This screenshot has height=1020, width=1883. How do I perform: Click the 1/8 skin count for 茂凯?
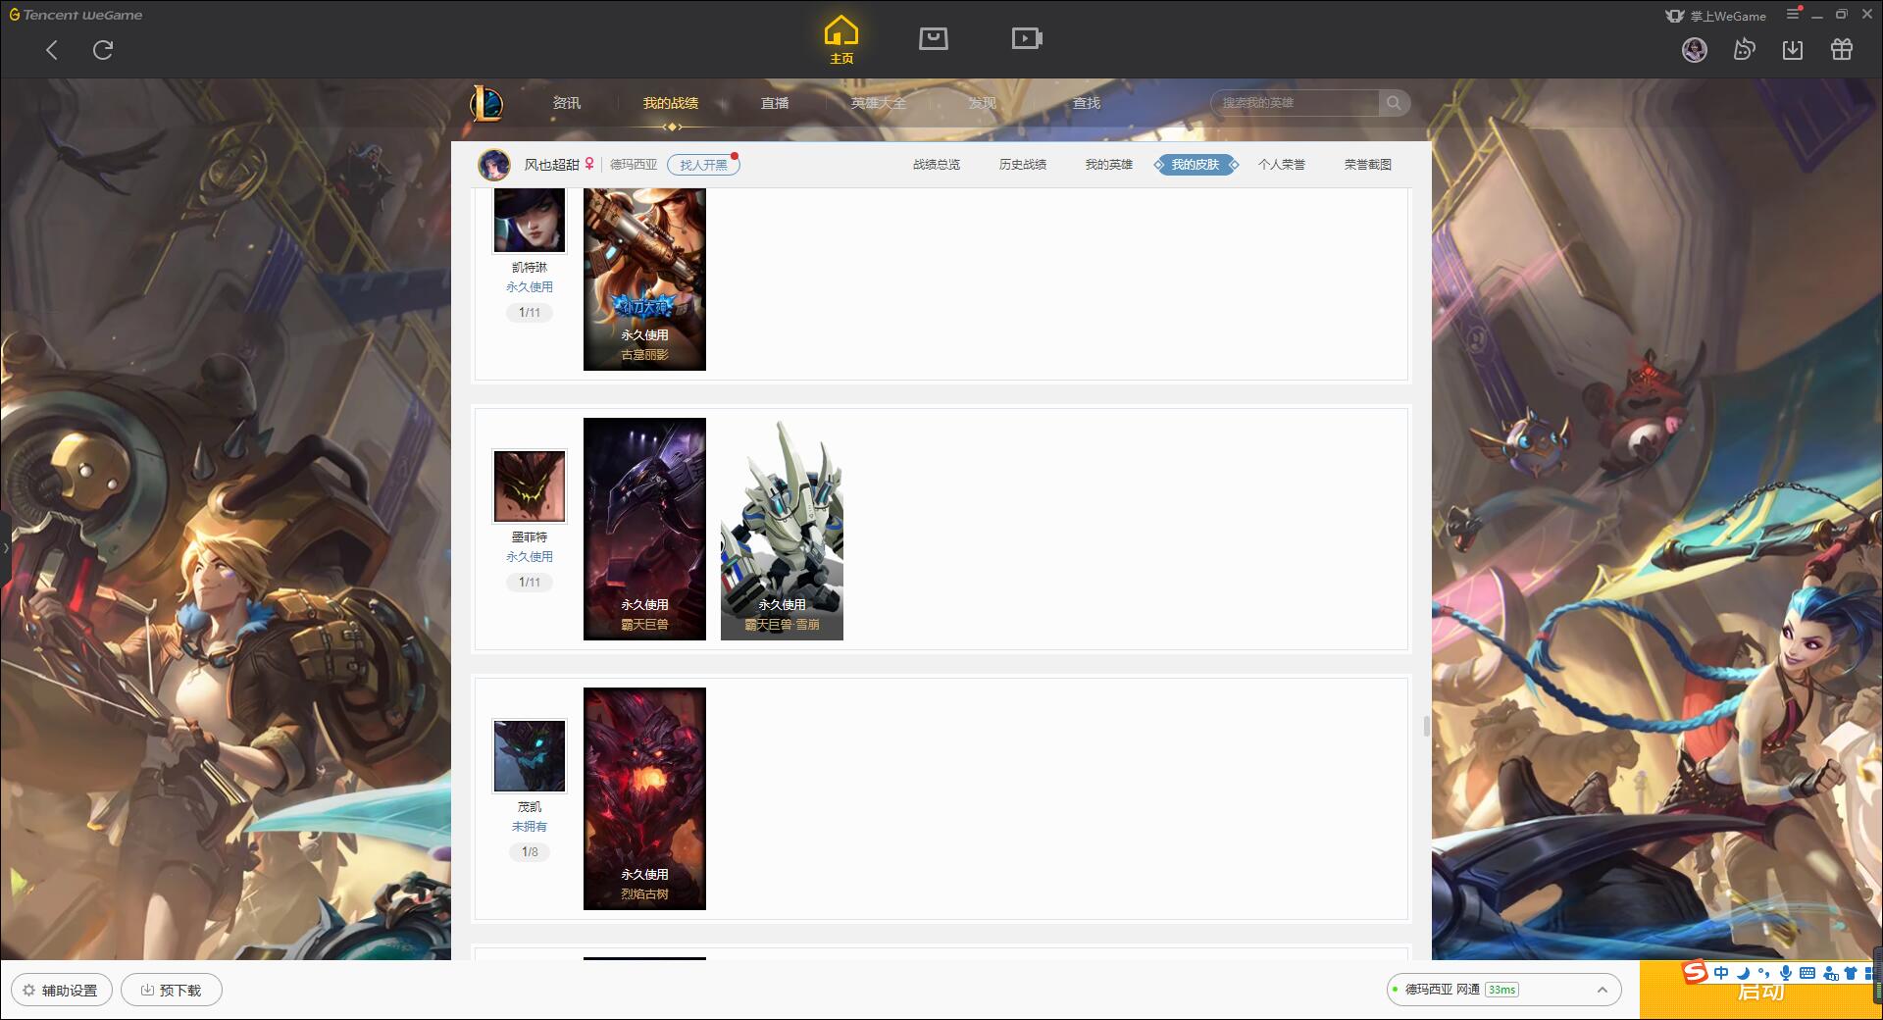point(530,852)
